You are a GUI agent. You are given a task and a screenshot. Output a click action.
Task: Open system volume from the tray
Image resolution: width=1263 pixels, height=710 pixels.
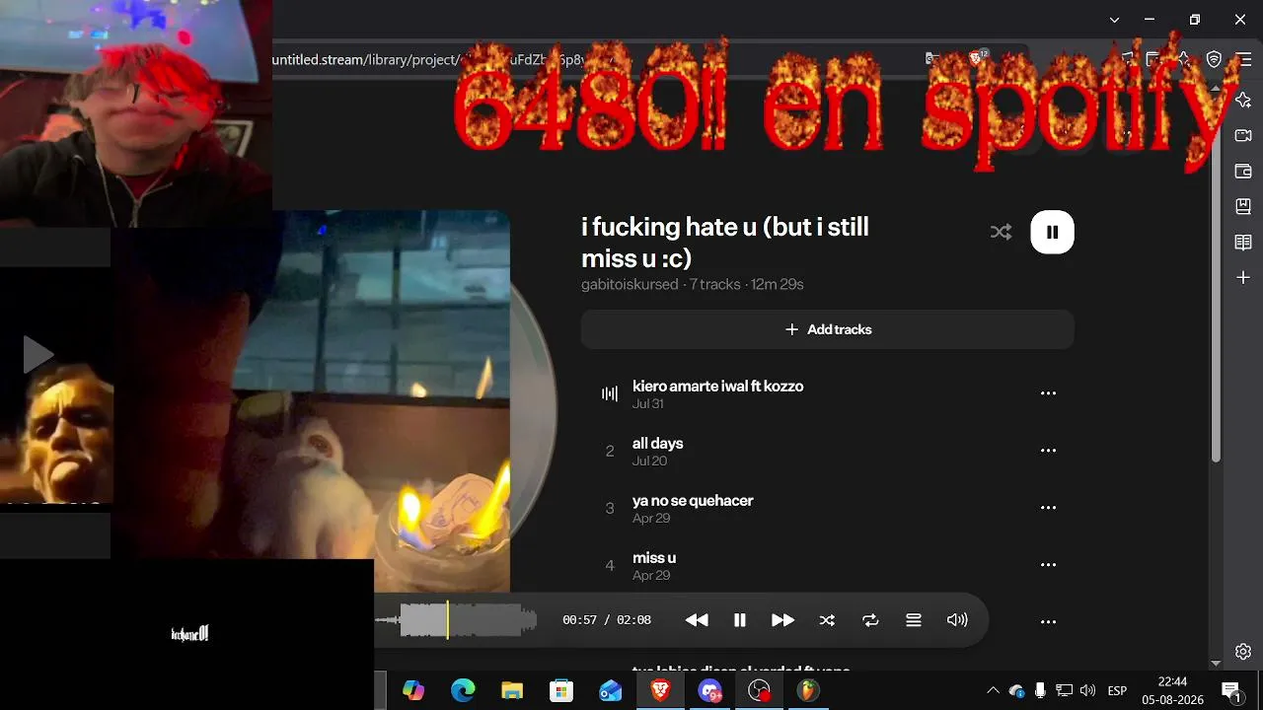pyautogui.click(x=1087, y=690)
